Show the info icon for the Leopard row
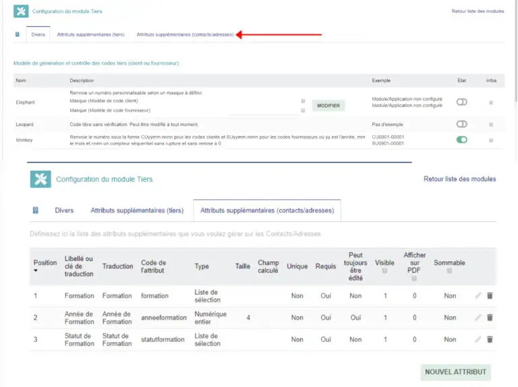The height and width of the screenshot is (387, 518). point(491,125)
